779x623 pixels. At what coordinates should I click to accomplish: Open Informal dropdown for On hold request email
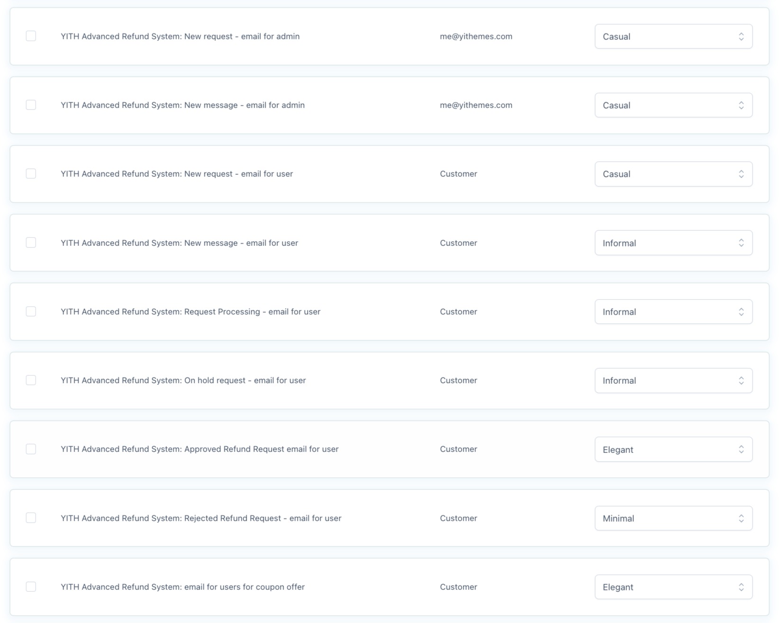[x=673, y=380]
